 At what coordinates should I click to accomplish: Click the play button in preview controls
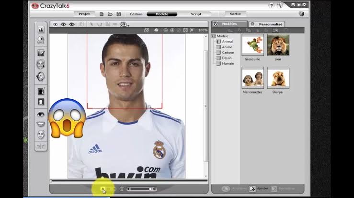(102, 189)
